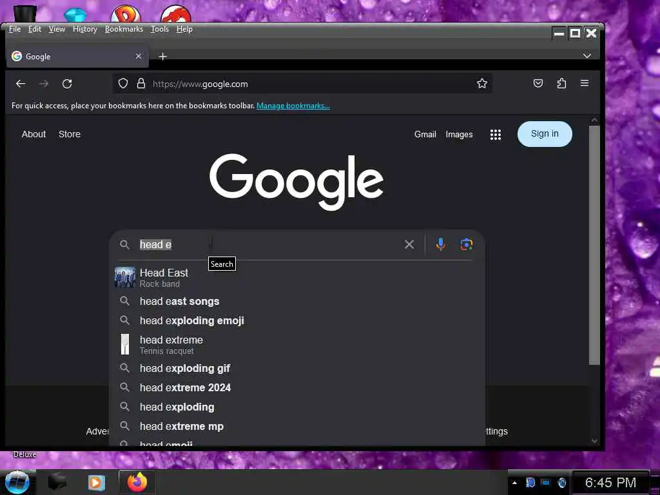Click the network system tray icon

(545, 482)
